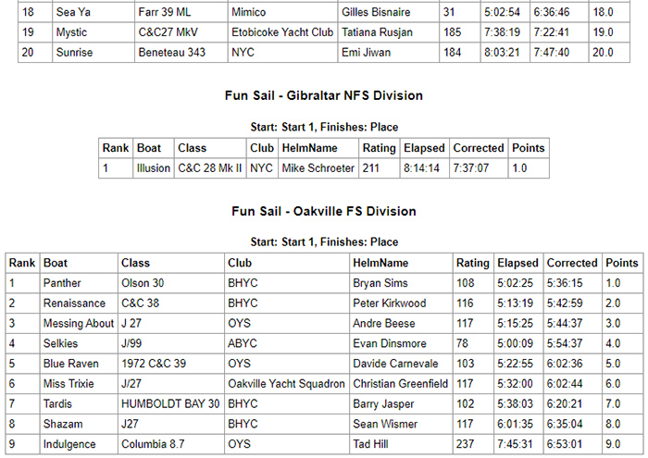
Task: Click the Etobicoke Yacht Club cell
Action: click(x=282, y=32)
